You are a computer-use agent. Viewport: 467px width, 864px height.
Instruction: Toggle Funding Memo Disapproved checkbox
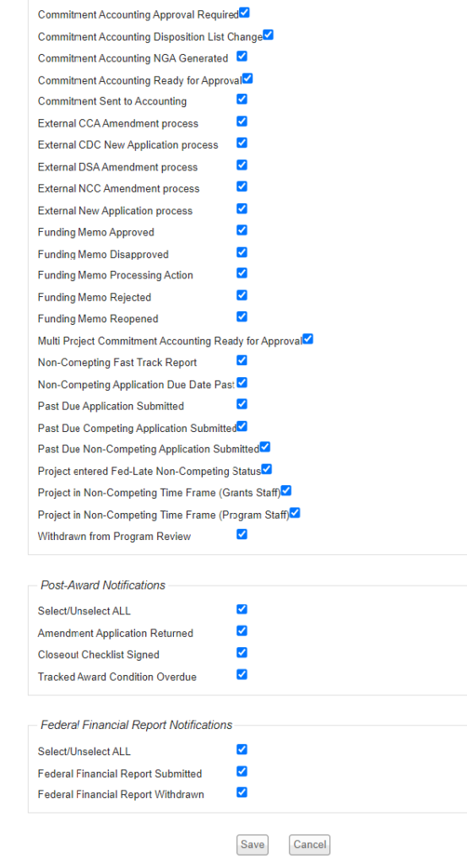pyautogui.click(x=242, y=252)
